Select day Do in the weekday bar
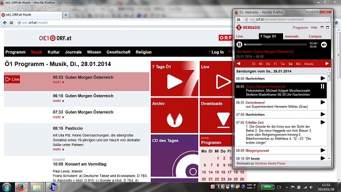 click(268, 64)
